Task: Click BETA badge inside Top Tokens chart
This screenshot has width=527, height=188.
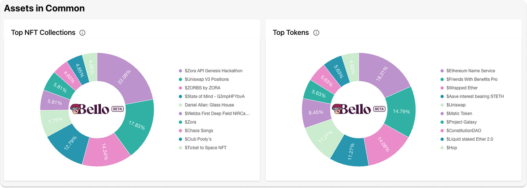Action: click(379, 109)
